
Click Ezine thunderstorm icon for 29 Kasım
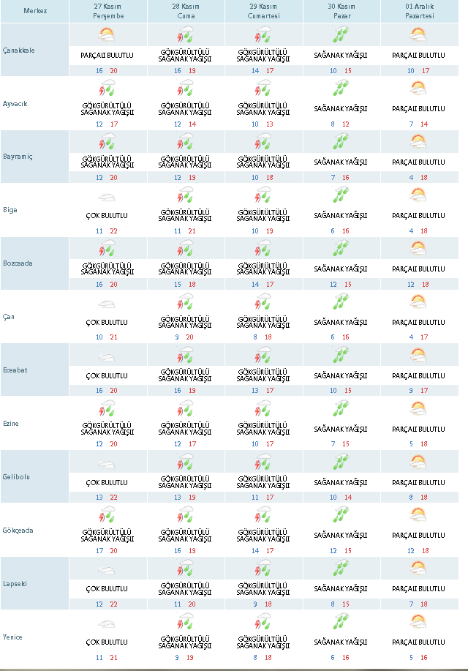263,409
